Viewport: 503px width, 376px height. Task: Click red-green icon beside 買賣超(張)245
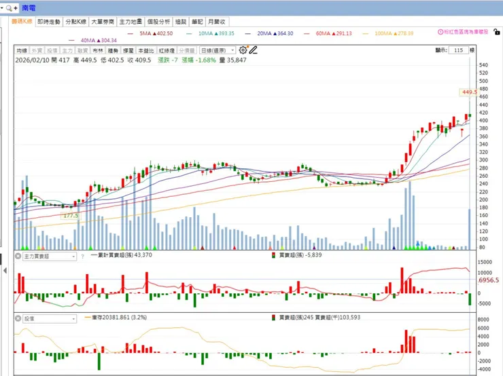273,318
